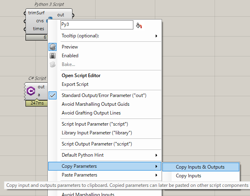Click the paint bucket icon beside the name field
Image resolution: width=250 pixels, height=196 pixels.
click(139, 25)
